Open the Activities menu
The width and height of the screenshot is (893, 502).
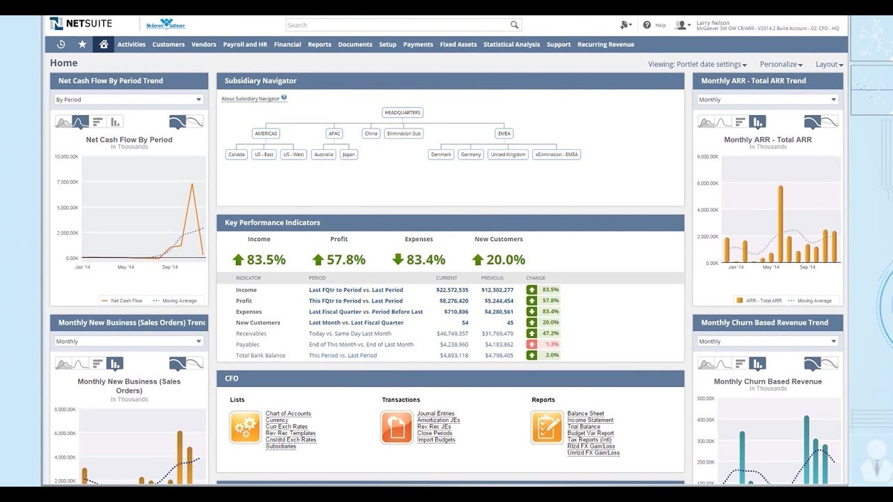point(131,44)
